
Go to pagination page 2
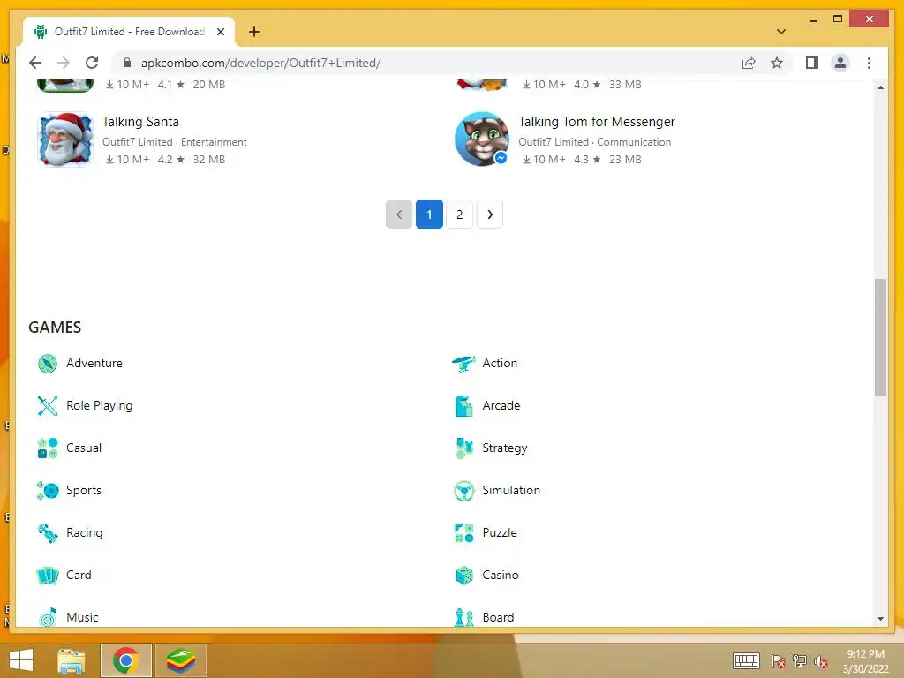pyautogui.click(x=459, y=215)
